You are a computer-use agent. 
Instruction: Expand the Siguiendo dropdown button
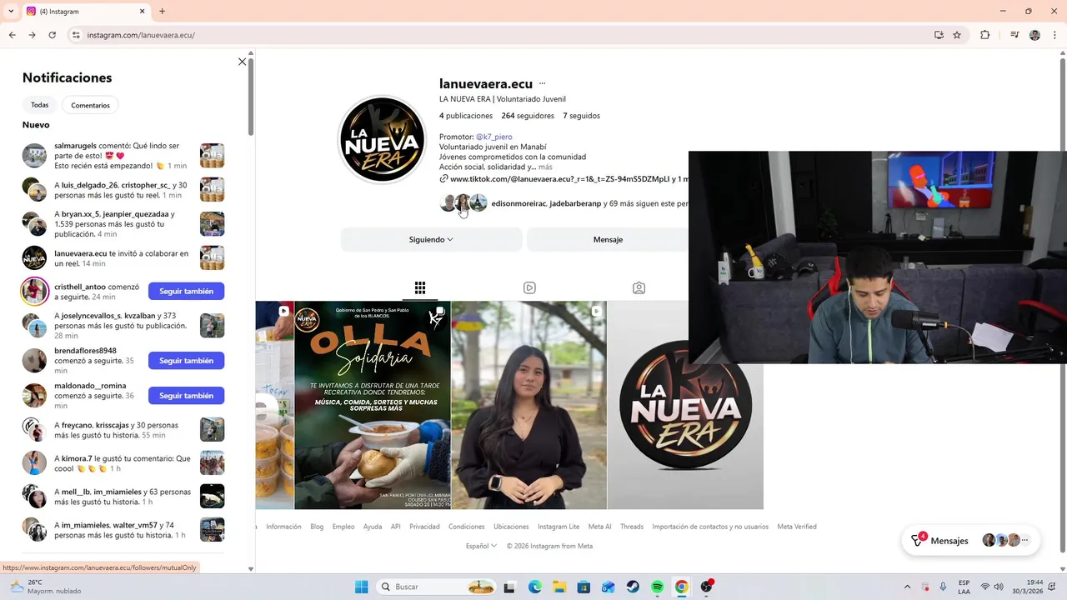431,239
